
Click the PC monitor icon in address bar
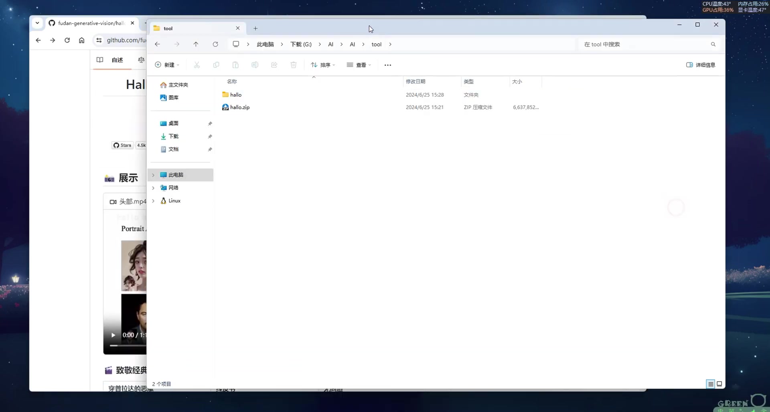pyautogui.click(x=236, y=44)
